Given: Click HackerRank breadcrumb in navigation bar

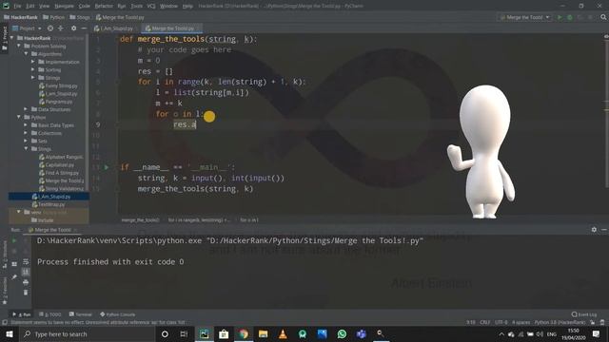Looking at the screenshot, I should click(x=21, y=17).
